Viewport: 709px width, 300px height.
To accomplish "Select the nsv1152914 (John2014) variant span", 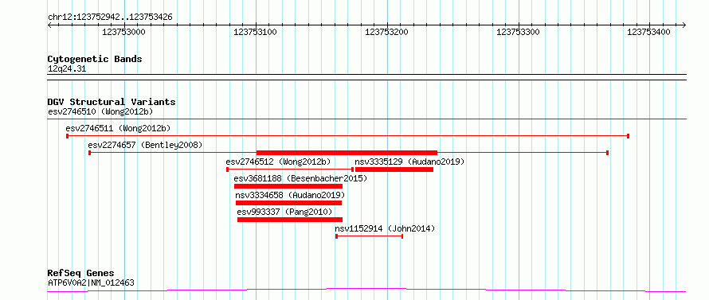I will (x=370, y=236).
